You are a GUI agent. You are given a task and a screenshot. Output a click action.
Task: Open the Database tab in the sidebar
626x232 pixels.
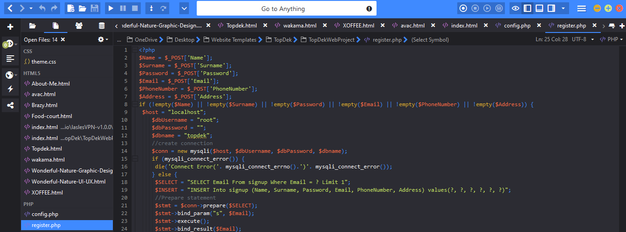tap(101, 26)
